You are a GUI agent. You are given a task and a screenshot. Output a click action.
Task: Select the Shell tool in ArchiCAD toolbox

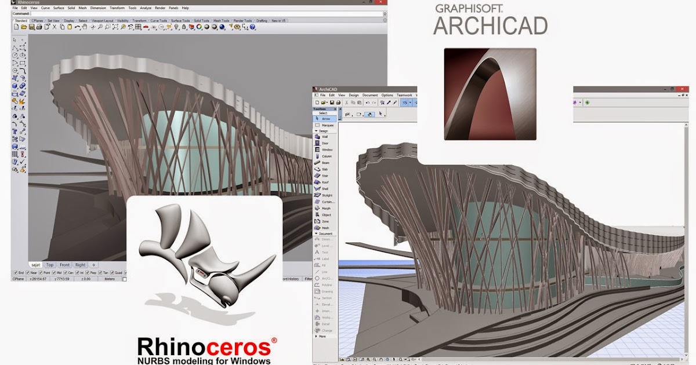[325, 189]
